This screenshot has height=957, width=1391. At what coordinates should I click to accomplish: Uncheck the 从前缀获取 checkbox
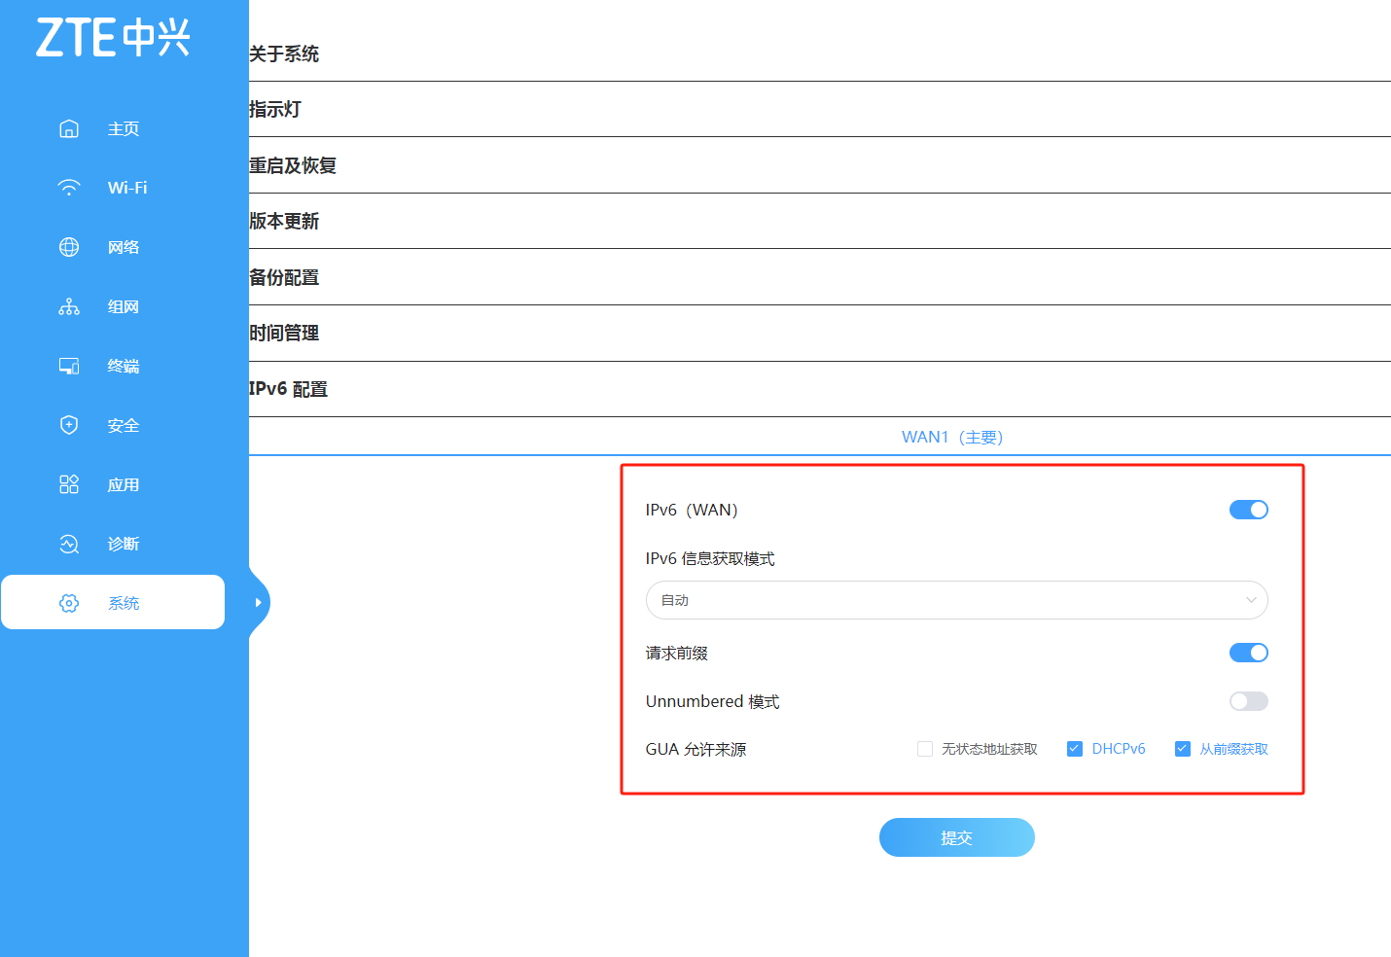tap(1183, 749)
